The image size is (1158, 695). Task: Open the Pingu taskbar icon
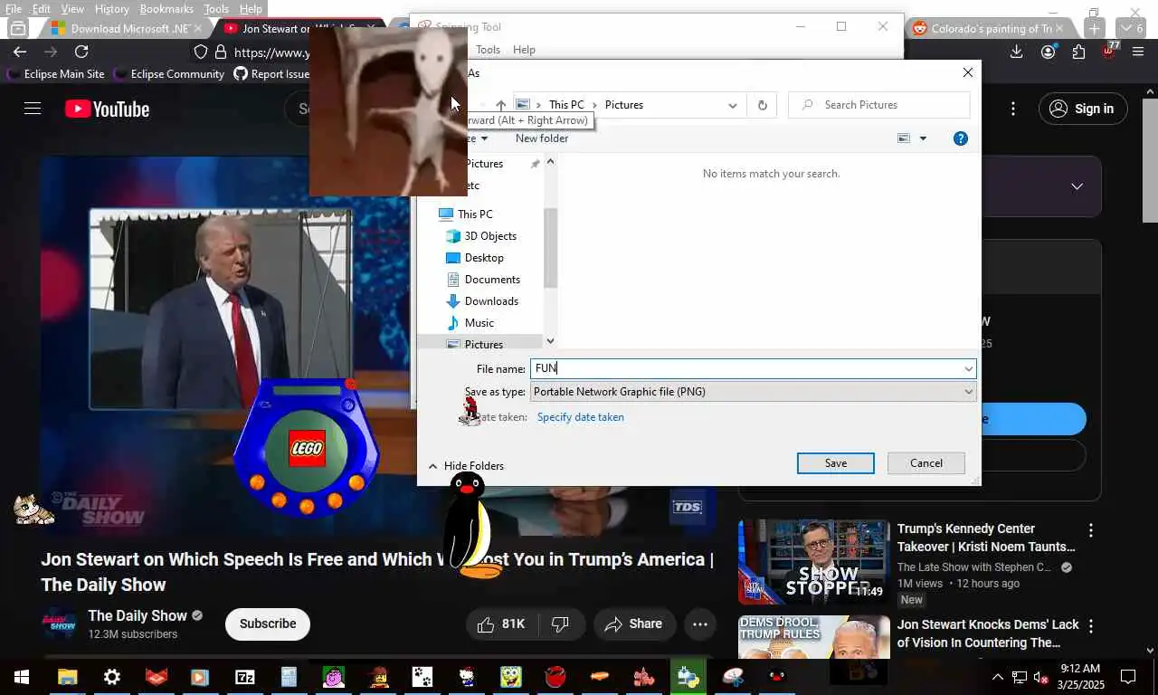coord(777,677)
